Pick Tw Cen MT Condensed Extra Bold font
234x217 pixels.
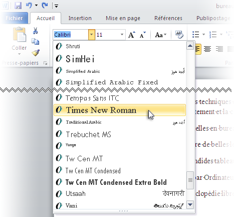pyautogui.click(x=120, y=182)
